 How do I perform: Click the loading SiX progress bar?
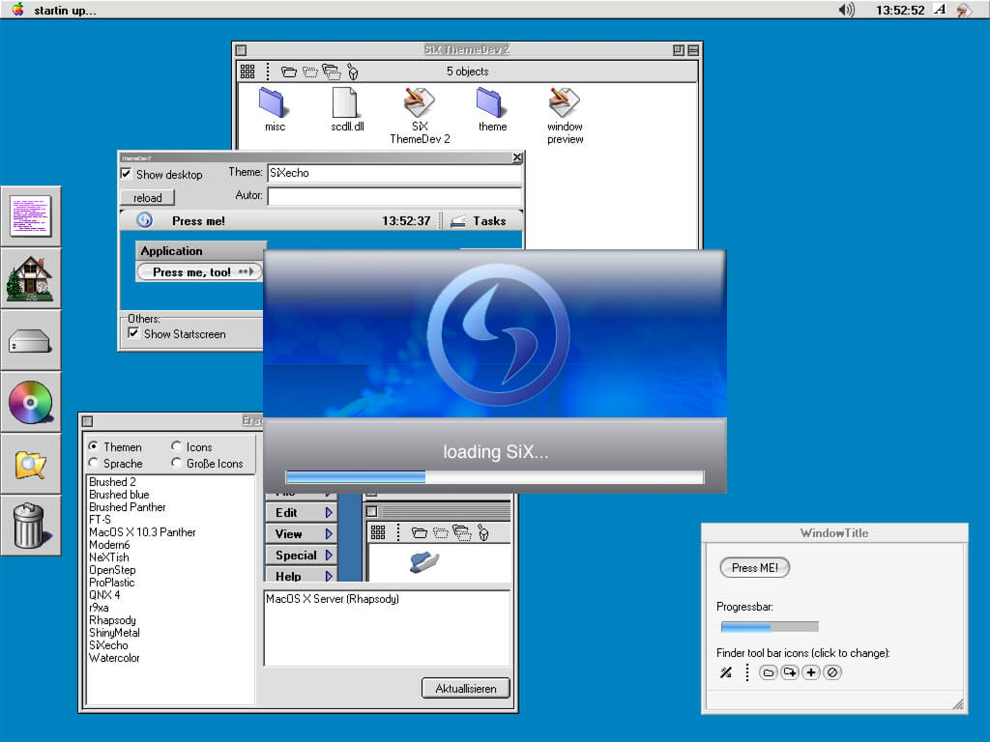495,477
